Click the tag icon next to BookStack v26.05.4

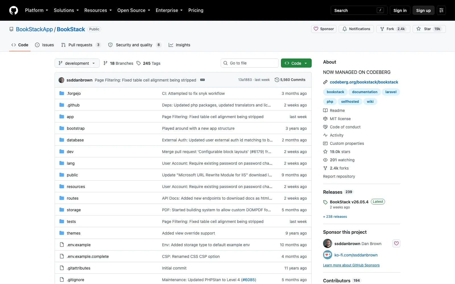pyautogui.click(x=325, y=202)
